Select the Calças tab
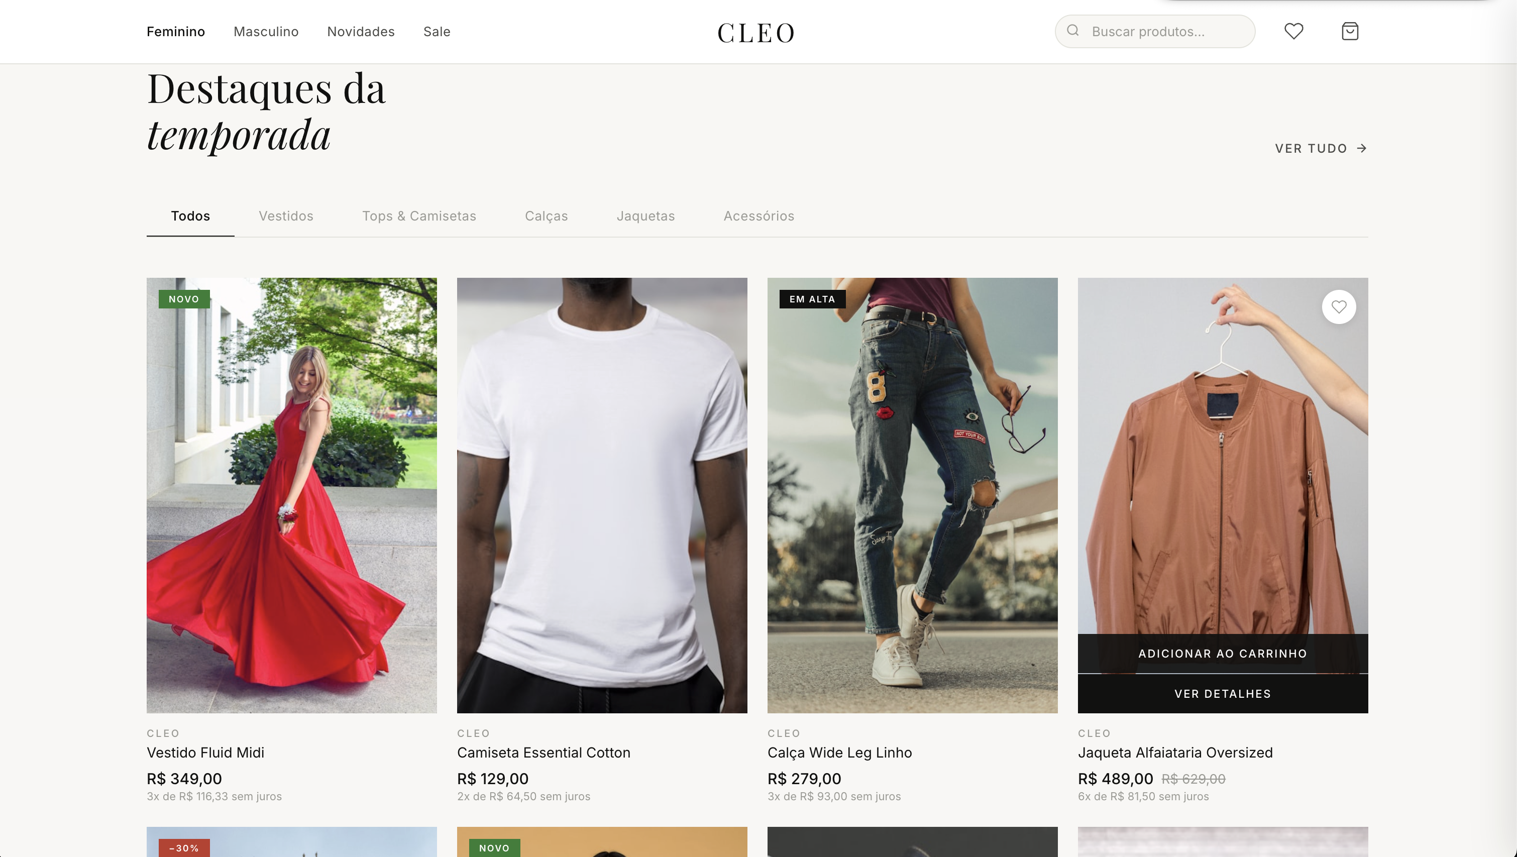Screen dimensions: 1517x857 click(x=547, y=216)
